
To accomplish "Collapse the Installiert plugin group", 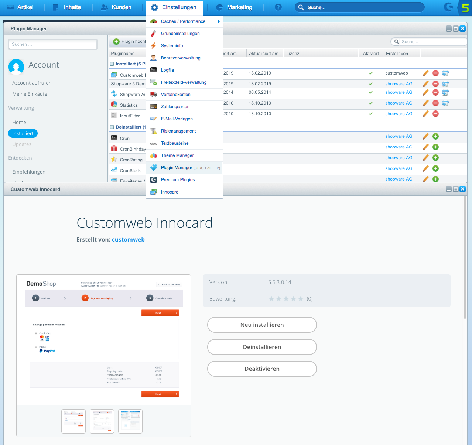I will click(112, 64).
